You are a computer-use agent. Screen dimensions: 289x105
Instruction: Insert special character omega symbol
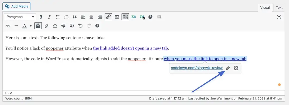coord(55,26)
